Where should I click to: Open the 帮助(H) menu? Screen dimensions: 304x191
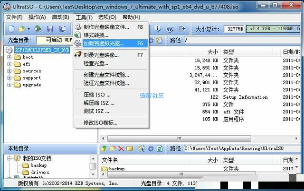tap(131, 17)
